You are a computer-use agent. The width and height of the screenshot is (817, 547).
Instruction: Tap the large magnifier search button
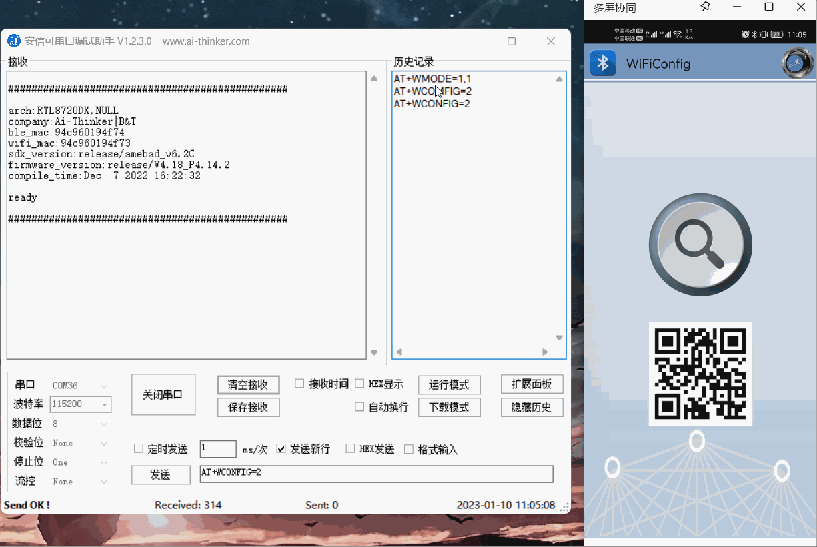click(700, 245)
